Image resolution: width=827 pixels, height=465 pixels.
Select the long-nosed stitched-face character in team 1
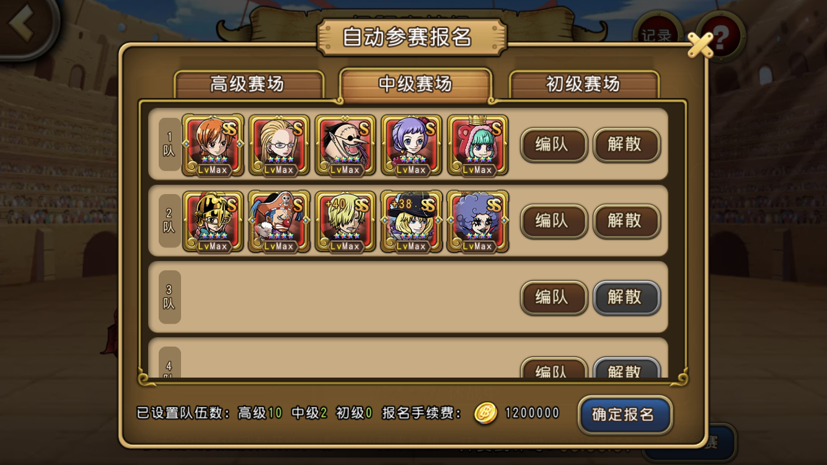point(345,144)
